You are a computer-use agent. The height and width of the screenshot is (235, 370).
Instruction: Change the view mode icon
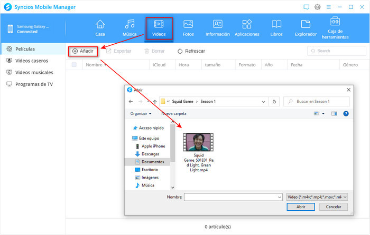click(316, 114)
